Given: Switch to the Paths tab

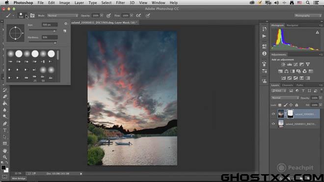Looking at the screenshot, I should 299,85.
